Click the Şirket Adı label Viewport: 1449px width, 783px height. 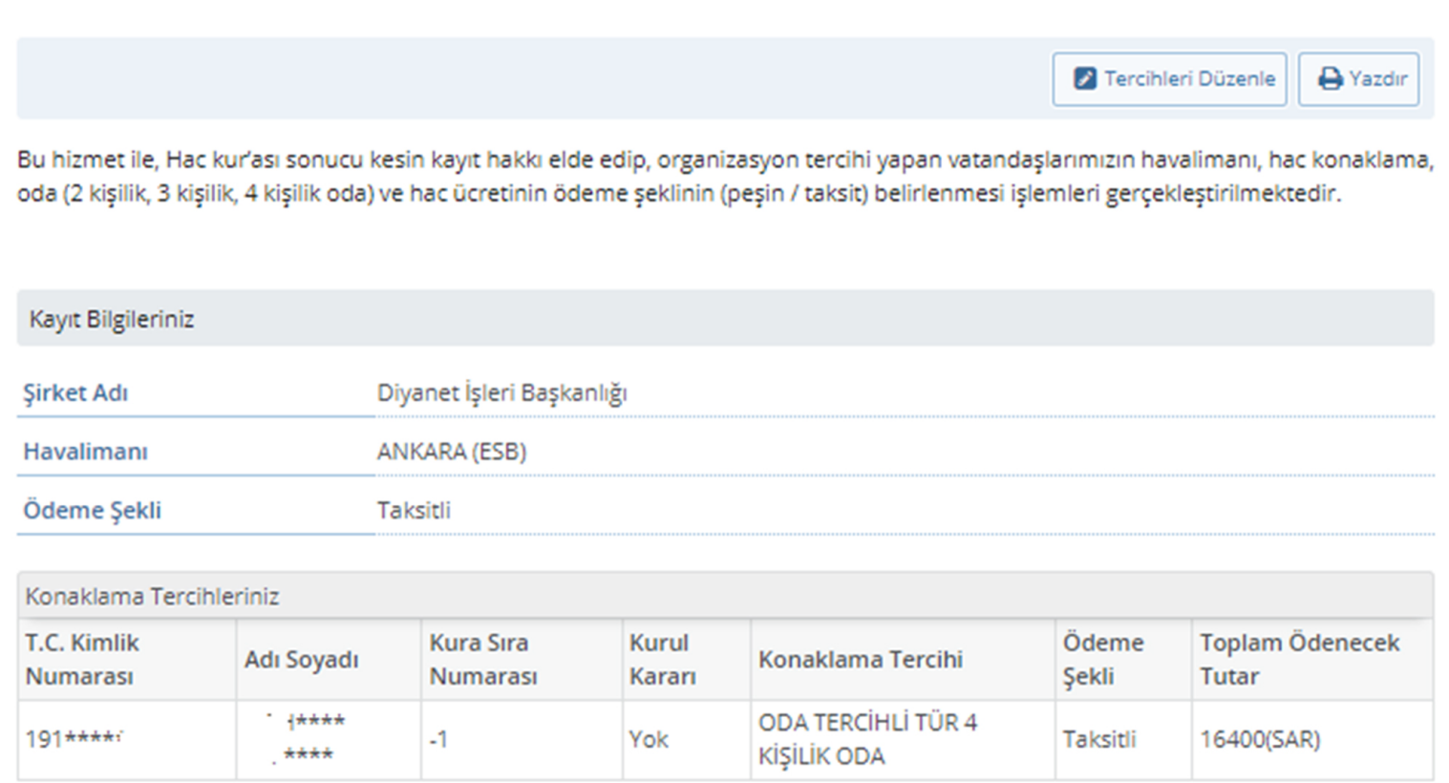click(75, 392)
